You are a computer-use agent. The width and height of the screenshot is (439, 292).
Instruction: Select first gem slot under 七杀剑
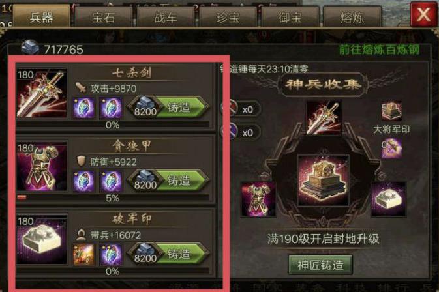[x=83, y=108]
